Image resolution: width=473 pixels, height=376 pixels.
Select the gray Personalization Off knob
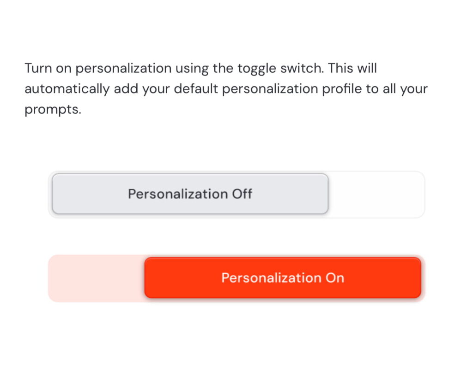[190, 194]
